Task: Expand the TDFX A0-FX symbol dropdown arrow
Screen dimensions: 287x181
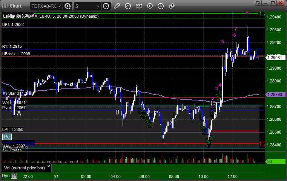Action: pyautogui.click(x=60, y=6)
